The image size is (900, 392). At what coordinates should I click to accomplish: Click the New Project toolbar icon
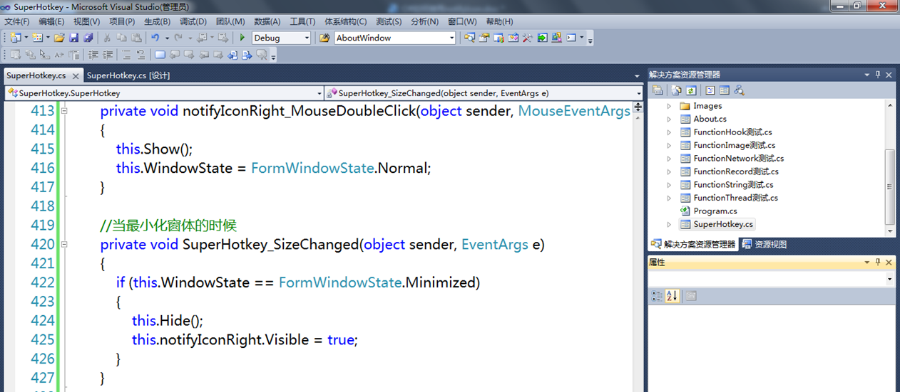pyautogui.click(x=16, y=38)
